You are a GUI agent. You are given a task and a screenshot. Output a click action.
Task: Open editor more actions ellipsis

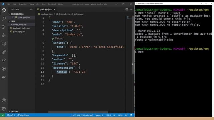click(x=131, y=9)
